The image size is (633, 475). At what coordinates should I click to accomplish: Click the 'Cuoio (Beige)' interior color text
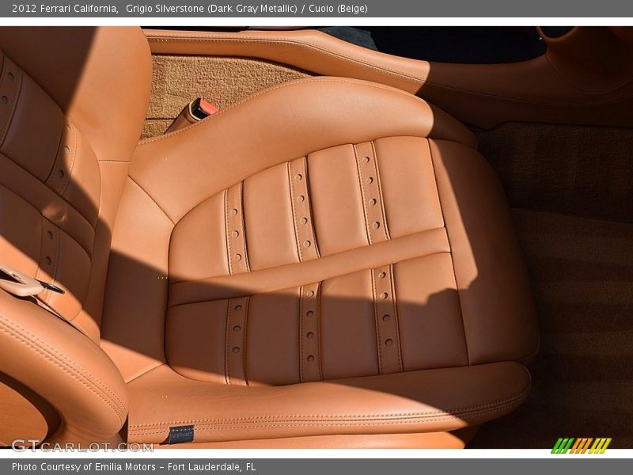pos(339,9)
